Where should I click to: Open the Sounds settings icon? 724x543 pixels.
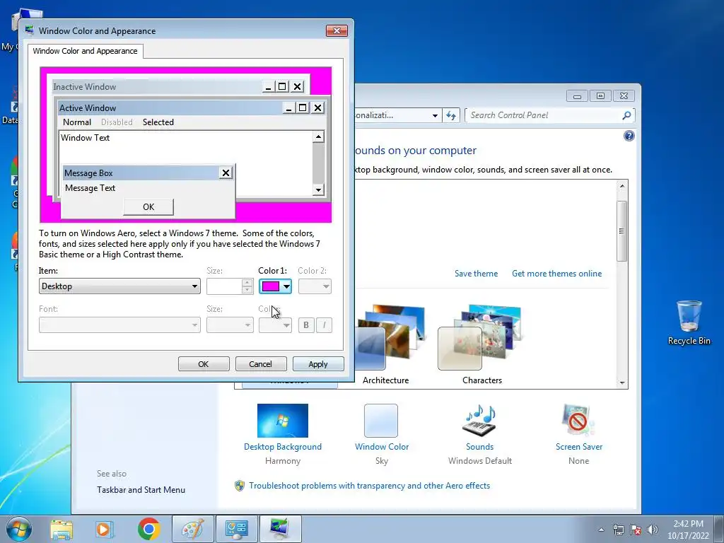(479, 420)
